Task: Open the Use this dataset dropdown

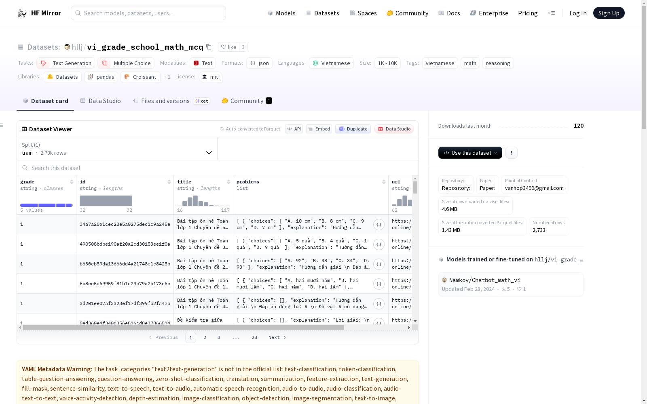Action: (x=470, y=153)
